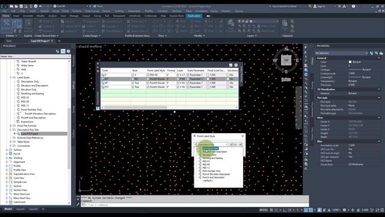Collapse the General section in Properties
Screen dimensions: 385x217
point(379,58)
